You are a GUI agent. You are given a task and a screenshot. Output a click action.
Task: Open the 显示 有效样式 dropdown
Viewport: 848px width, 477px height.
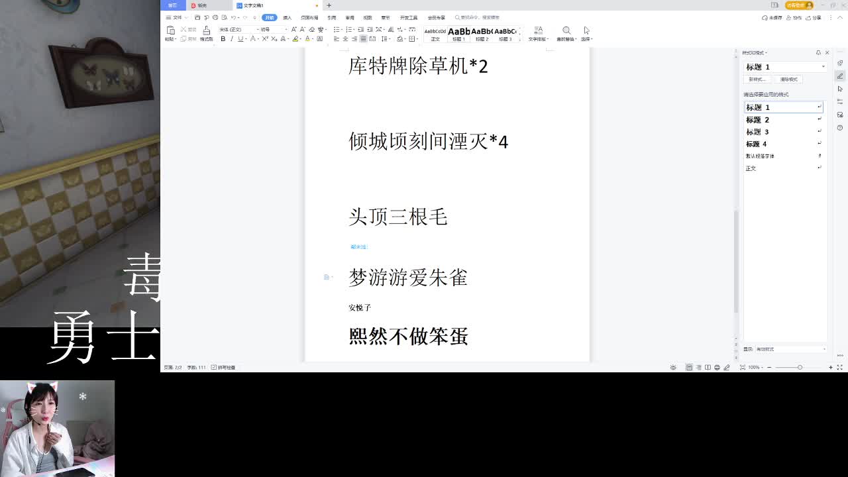coord(791,349)
